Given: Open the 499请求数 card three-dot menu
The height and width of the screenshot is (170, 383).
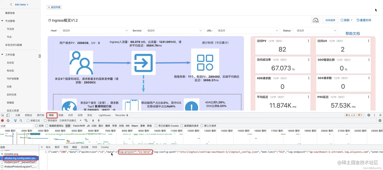Looking at the screenshot, I should (x=308, y=78).
